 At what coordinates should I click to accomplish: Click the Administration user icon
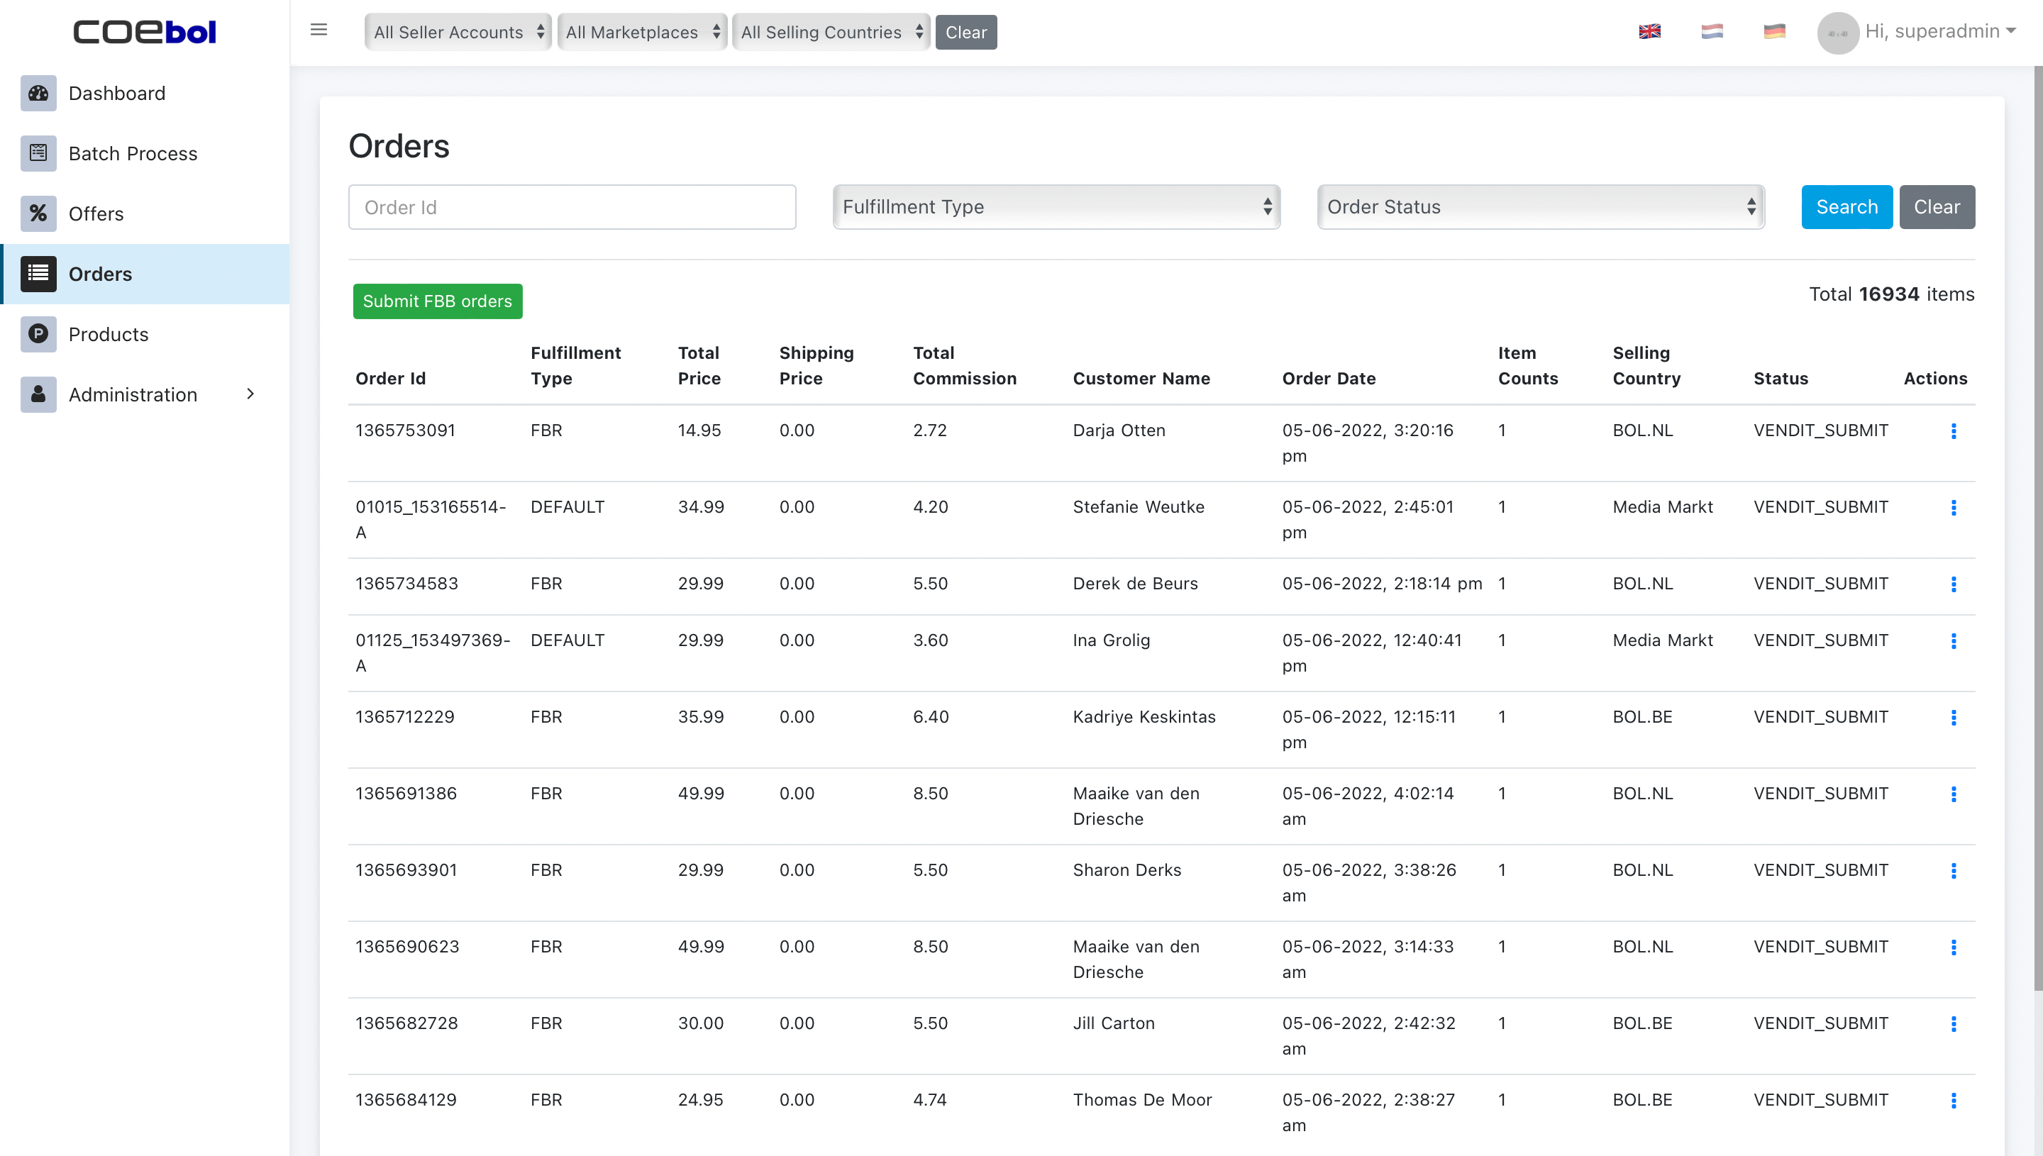(x=38, y=394)
